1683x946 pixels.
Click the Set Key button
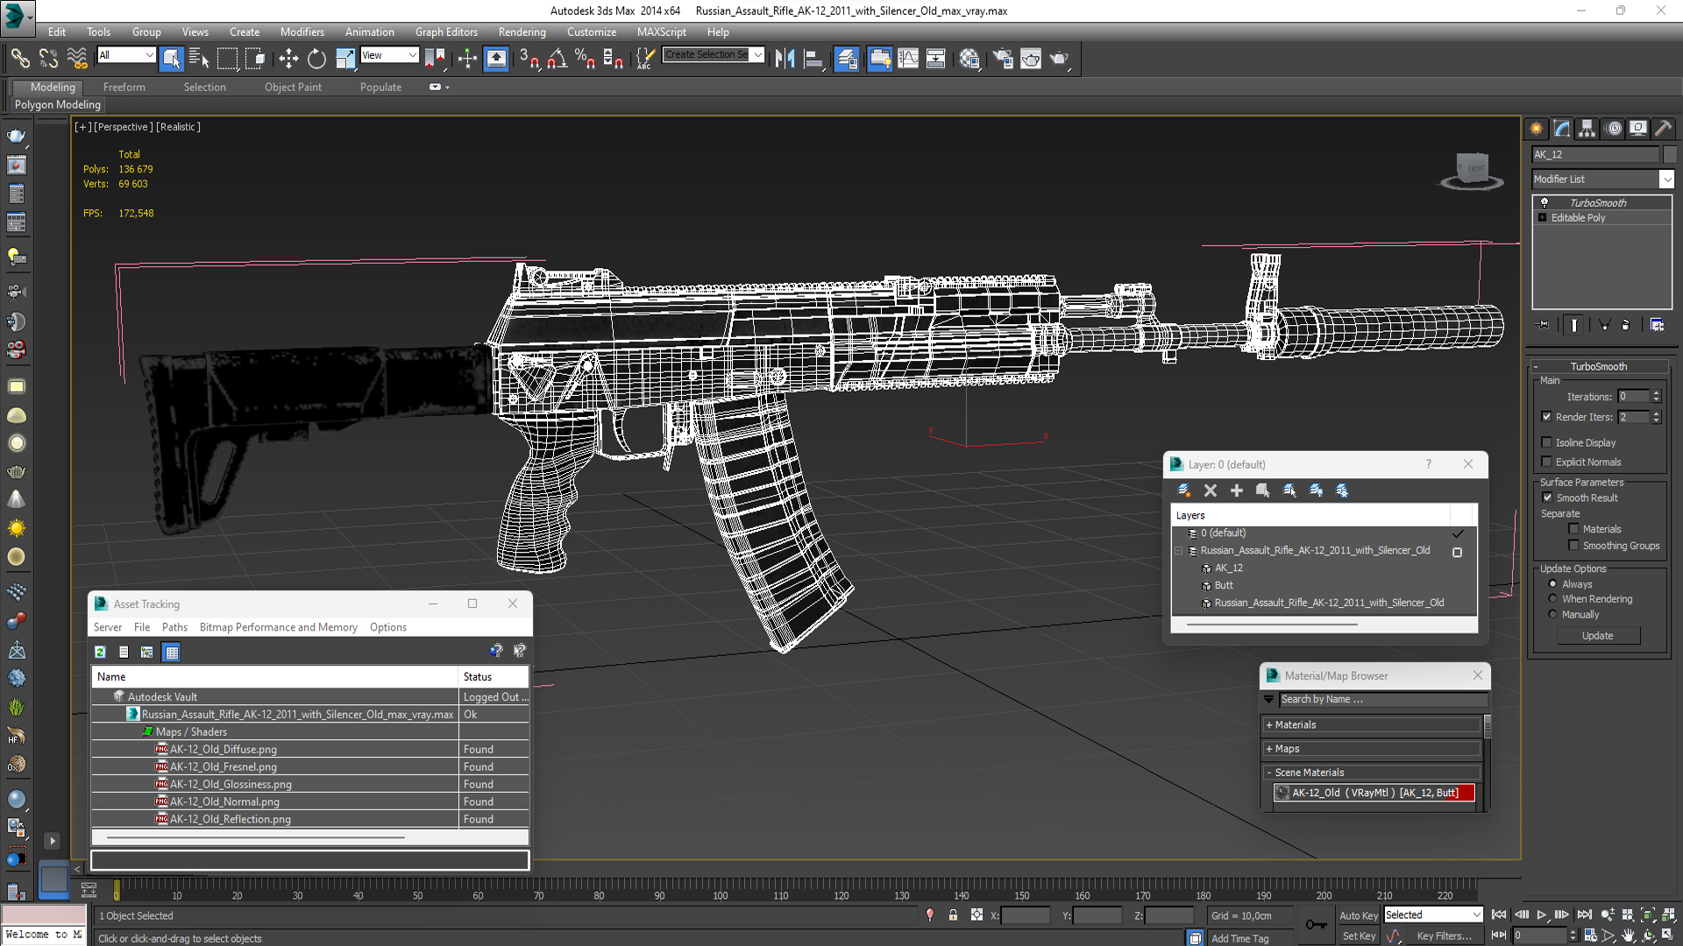(1358, 936)
